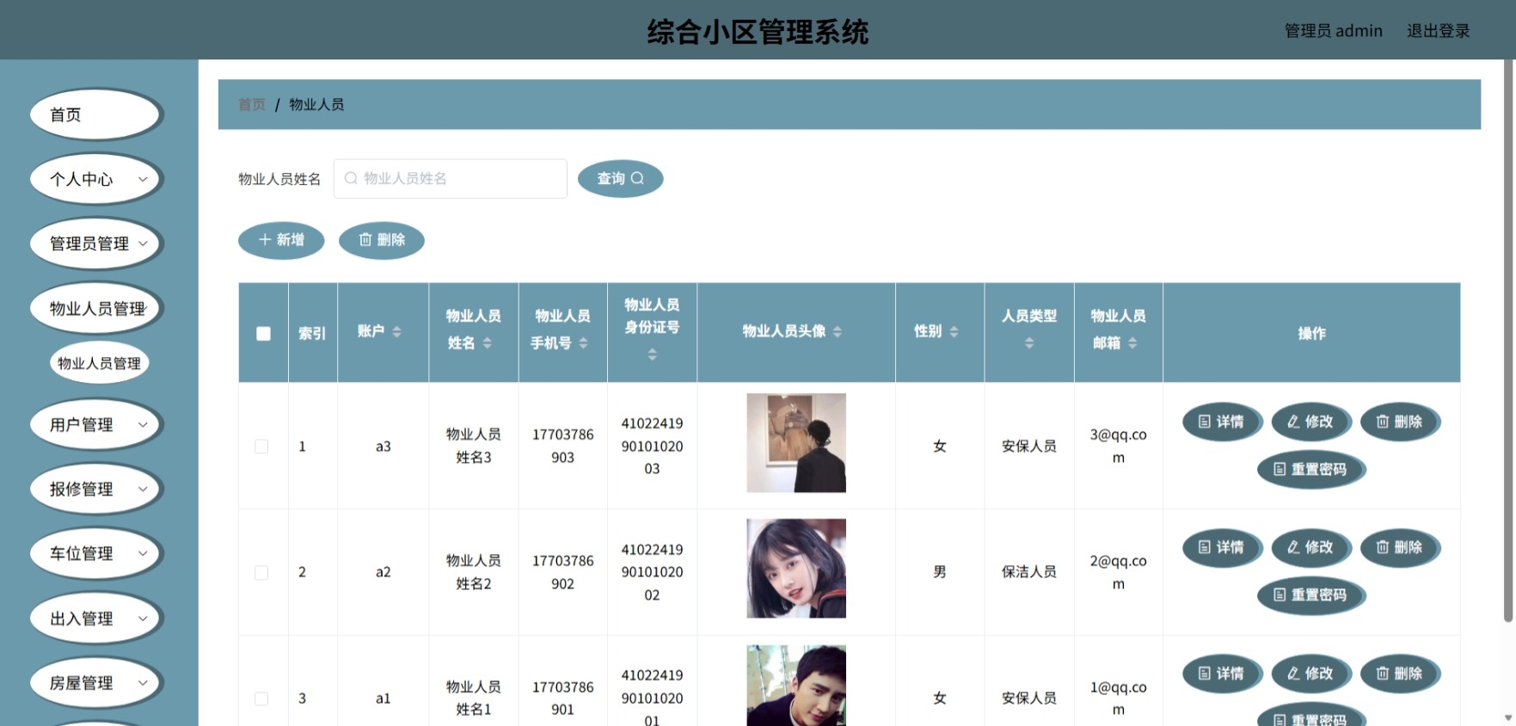Viewport: 1516px width, 726px height.
Task: Click 管理员 admin in the header
Action: (x=1333, y=31)
